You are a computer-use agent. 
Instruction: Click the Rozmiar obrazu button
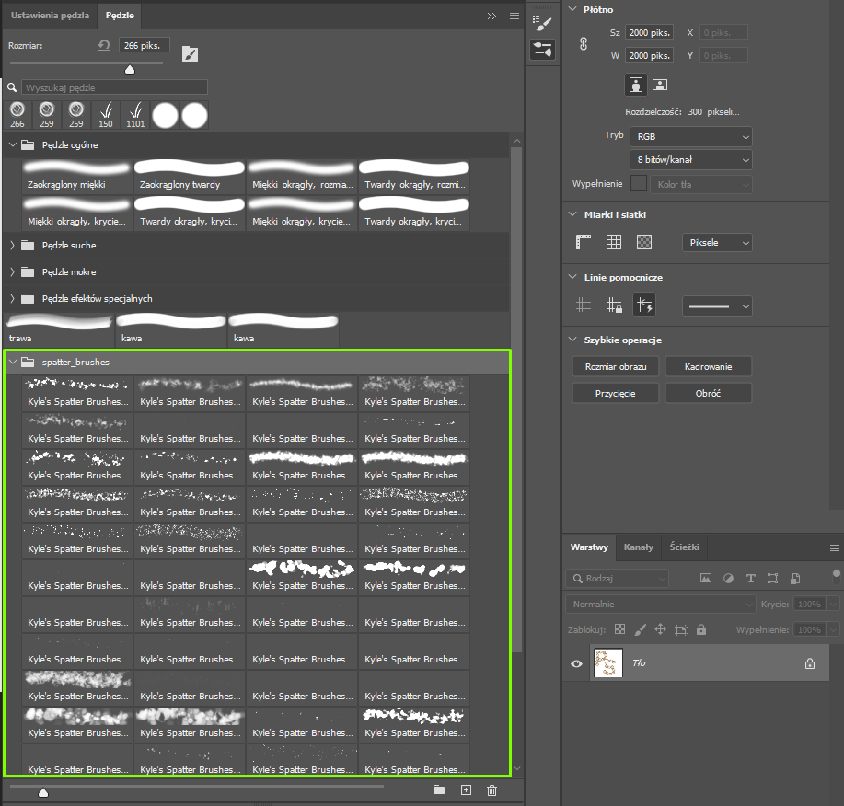616,366
